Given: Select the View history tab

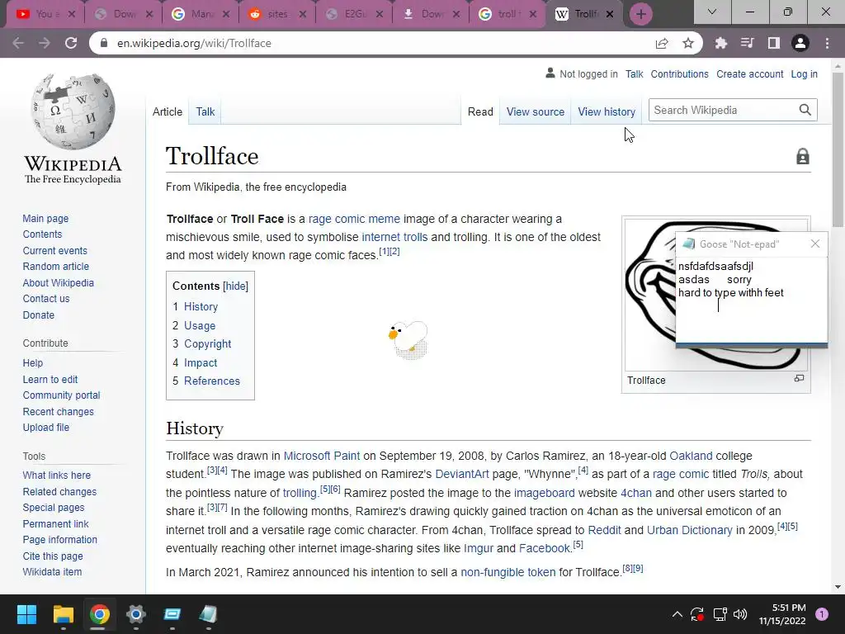Looking at the screenshot, I should click(x=607, y=111).
